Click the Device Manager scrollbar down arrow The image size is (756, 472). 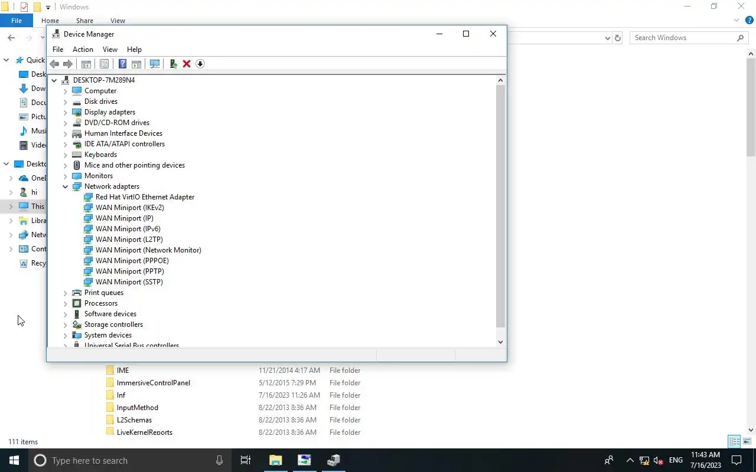[500, 342]
